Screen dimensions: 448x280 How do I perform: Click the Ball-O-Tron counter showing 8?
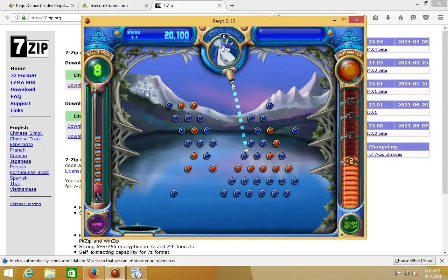tap(97, 70)
